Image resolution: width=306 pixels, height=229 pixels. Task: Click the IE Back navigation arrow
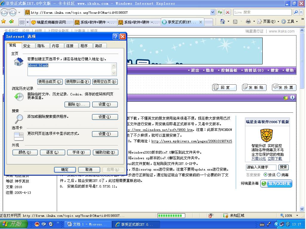click(4, 13)
